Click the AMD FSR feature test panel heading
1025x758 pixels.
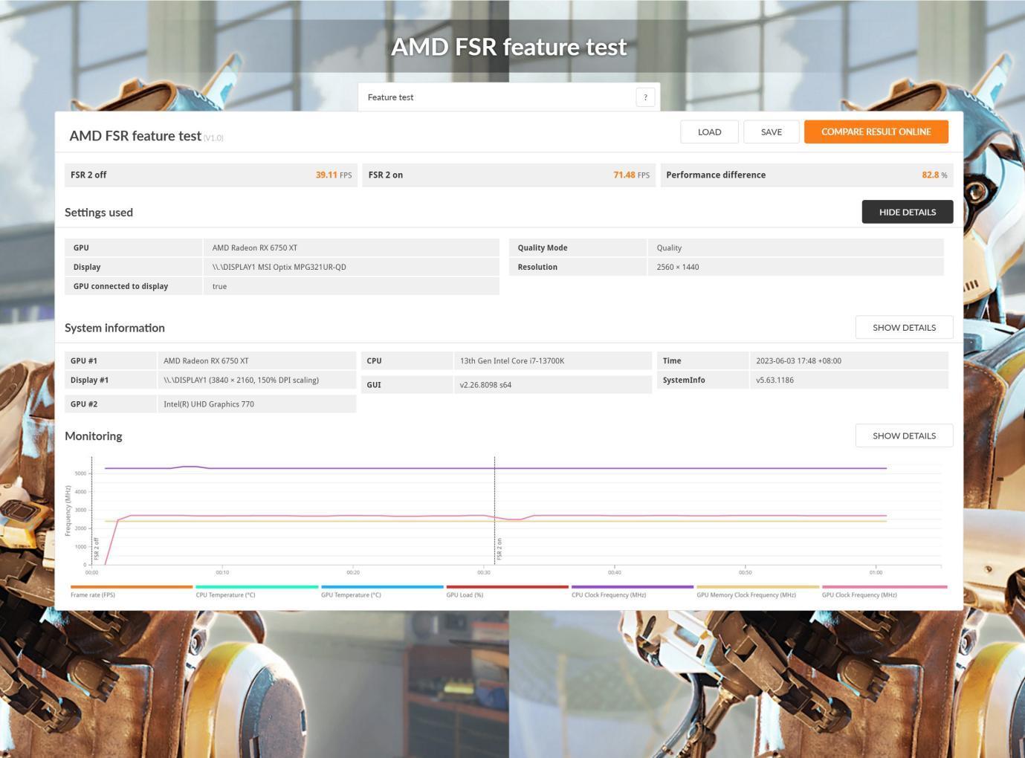click(135, 136)
